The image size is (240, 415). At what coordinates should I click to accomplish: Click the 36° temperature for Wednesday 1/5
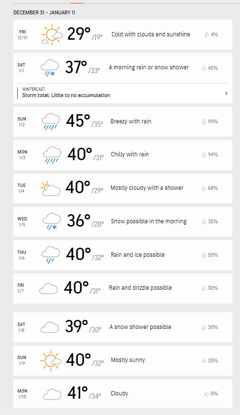(x=79, y=220)
